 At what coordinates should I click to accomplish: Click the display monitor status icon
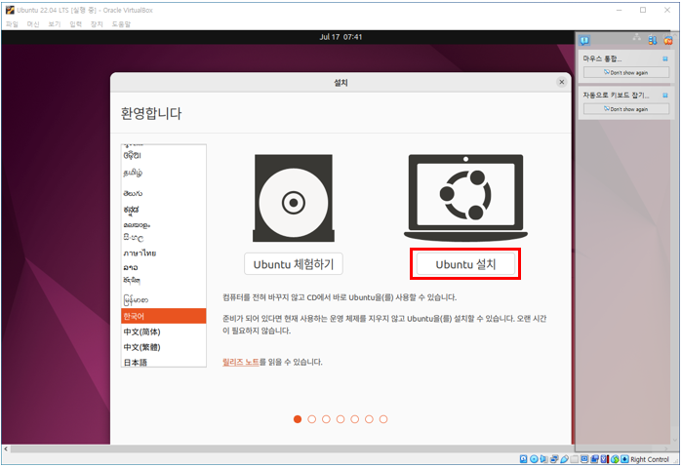(x=584, y=459)
